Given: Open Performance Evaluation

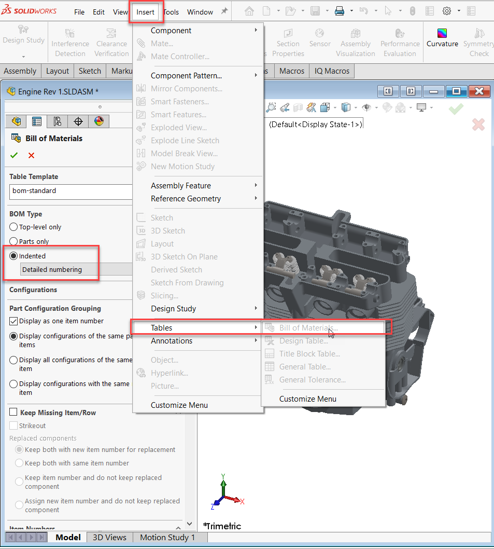Looking at the screenshot, I should [x=400, y=43].
